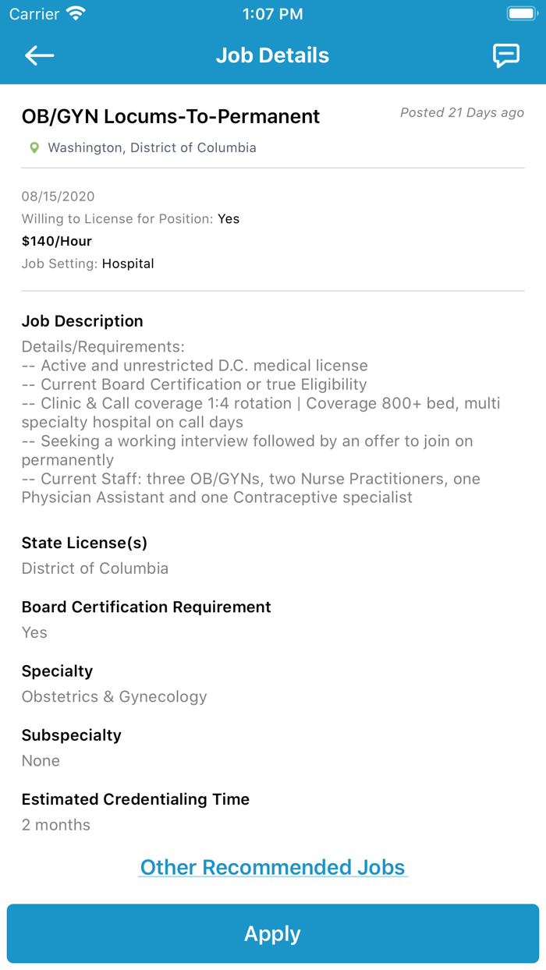The height and width of the screenshot is (970, 546).
Task: Tap the State License(s) section heading
Action: (x=83, y=543)
